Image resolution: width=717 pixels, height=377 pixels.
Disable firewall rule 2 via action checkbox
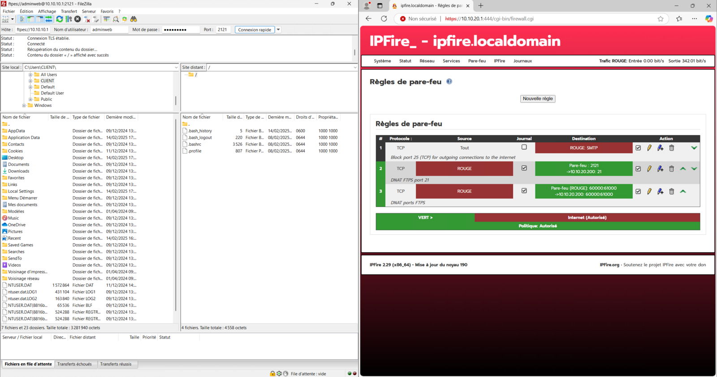click(x=638, y=169)
